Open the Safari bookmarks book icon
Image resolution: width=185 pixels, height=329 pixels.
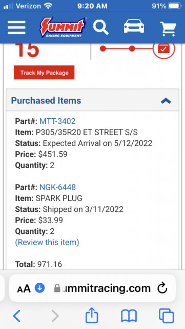tap(129, 316)
